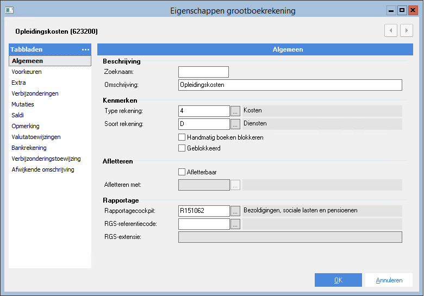The image size is (424, 296).
Task: Enable Handmatig boeken blokkeren checkbox
Action: [x=182, y=137]
